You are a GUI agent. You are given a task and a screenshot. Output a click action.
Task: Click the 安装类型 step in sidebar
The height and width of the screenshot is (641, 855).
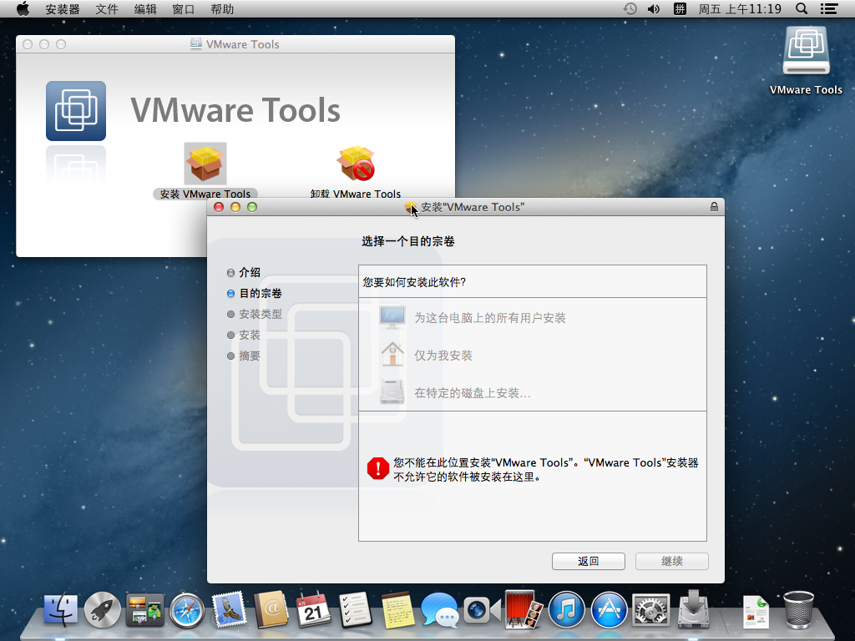254,314
